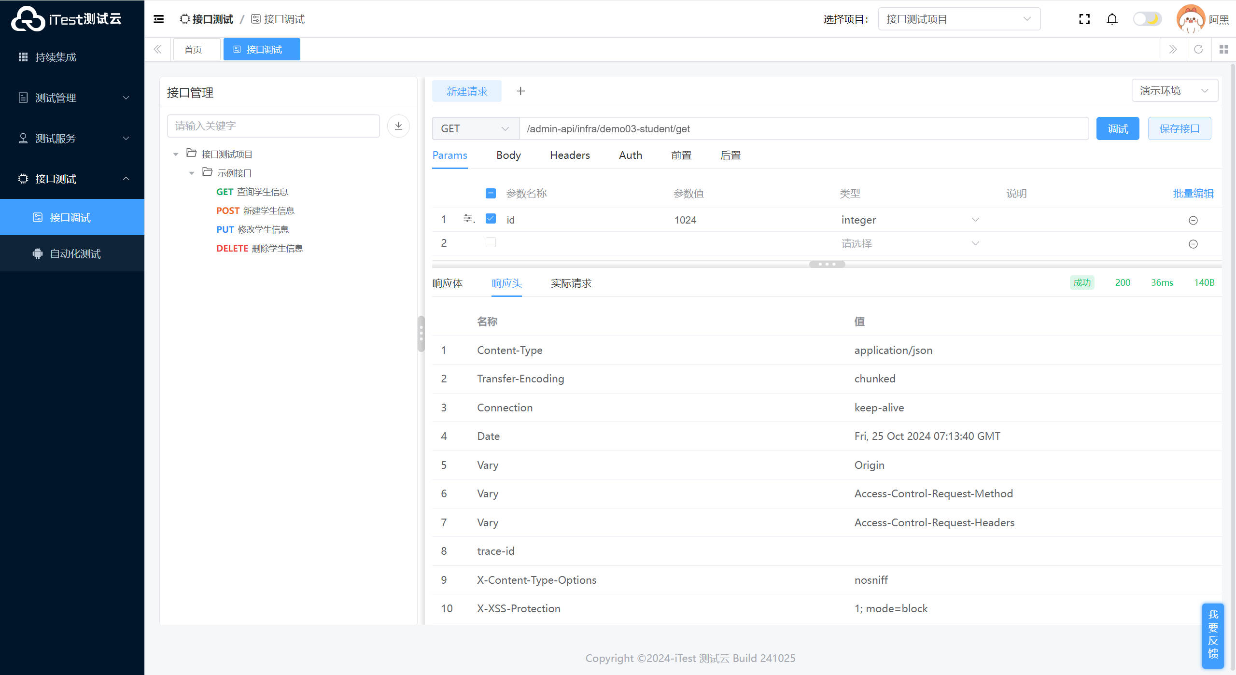Remove the id parameter row via minus icon

pos(1193,220)
